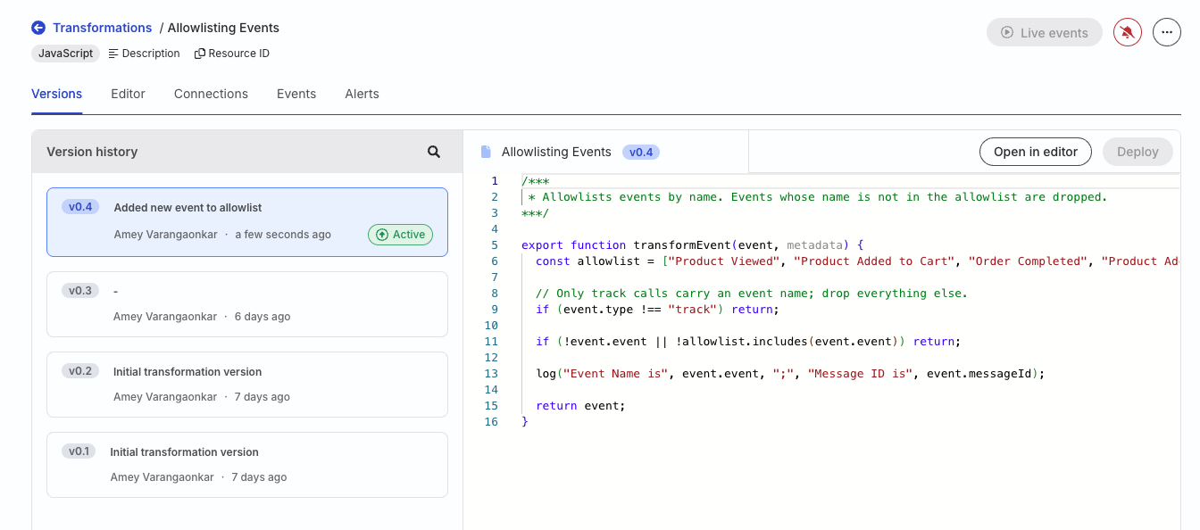Open the Alerts tab
The width and height of the screenshot is (1200, 530).
362,94
